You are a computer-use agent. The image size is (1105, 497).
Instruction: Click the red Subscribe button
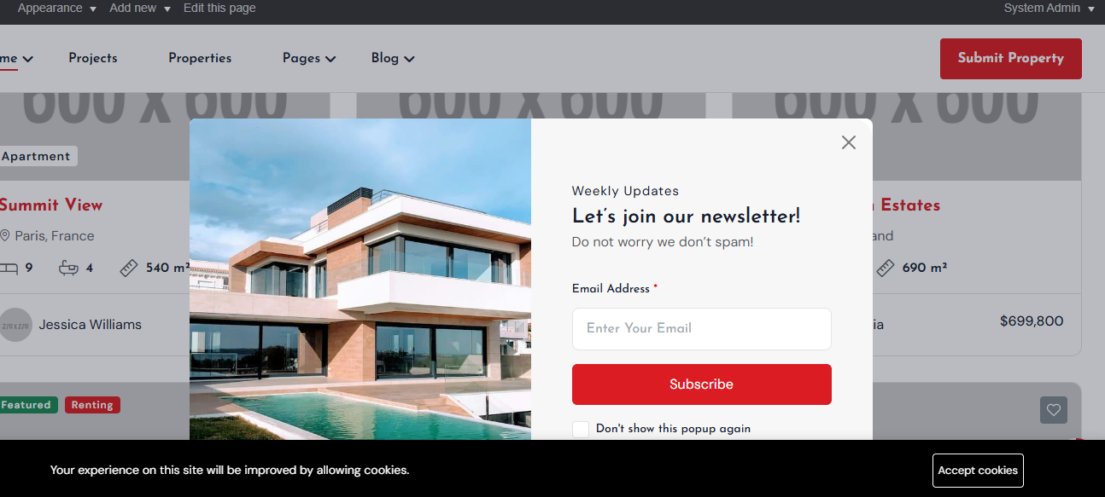702,384
